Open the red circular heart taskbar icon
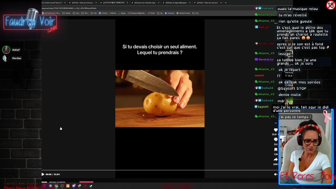The width and height of the screenshot is (336, 189). pos(85,186)
